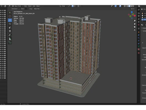
Task: Open the Material properties tab
Action: coord(139,49)
